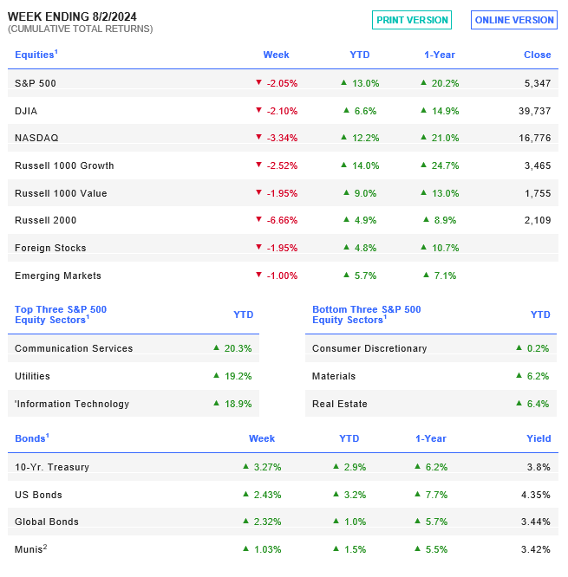Screen dimensions: 568x577
Task: Click green up arrow beside Munis 1.03%
Action: pos(246,548)
